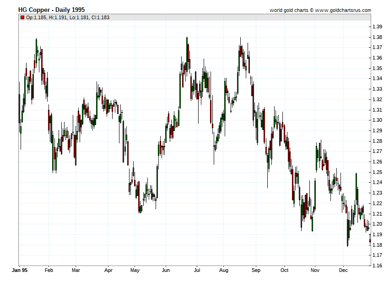389x282 pixels.
Task: Click the 1.32 price axis label
Action: click(378, 99)
